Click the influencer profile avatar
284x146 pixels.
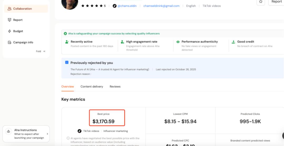69,4
